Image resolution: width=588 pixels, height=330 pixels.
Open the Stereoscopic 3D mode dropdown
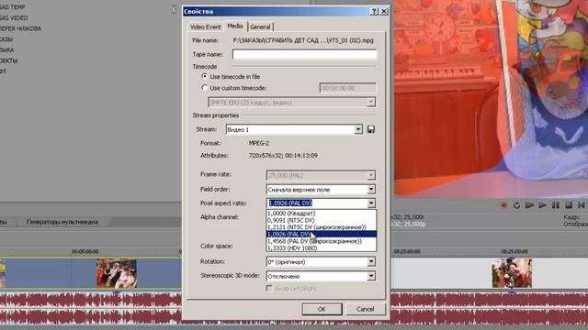(x=321, y=276)
